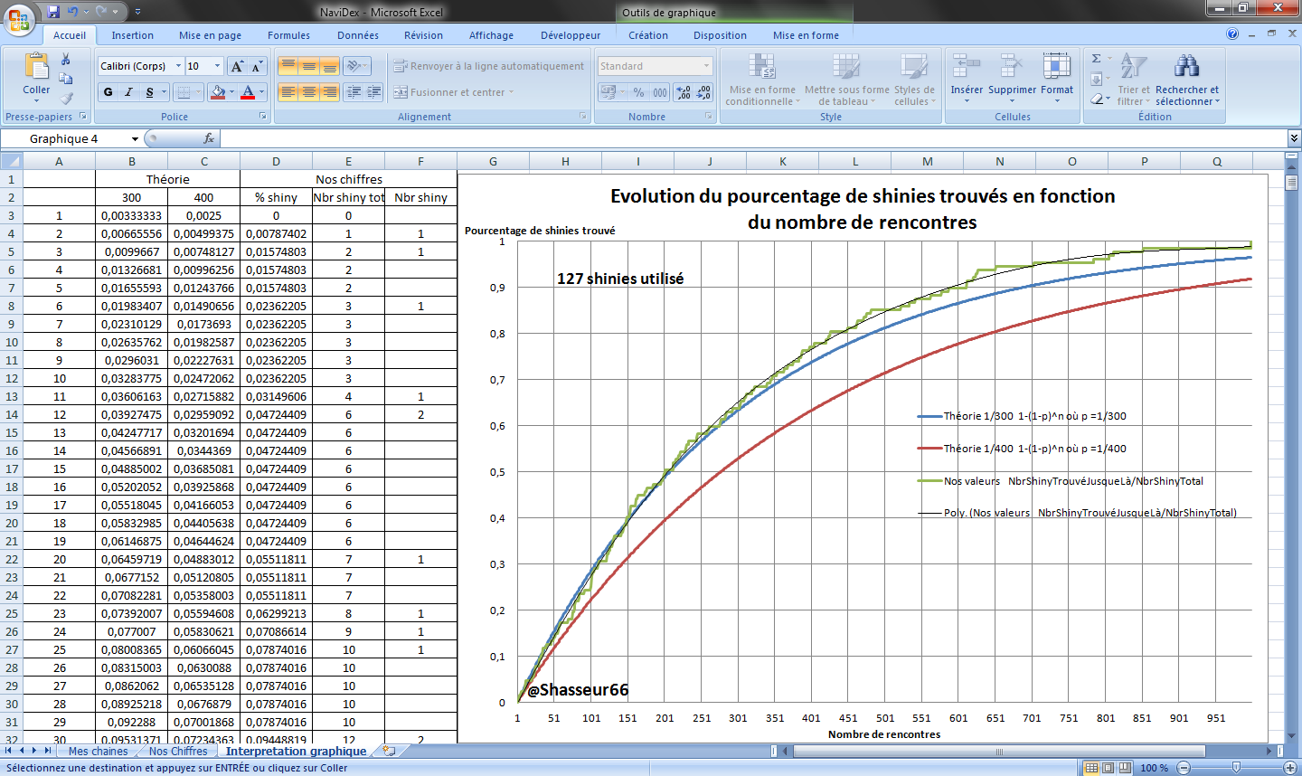Decrease font size with the small A icon
This screenshot has width=1302, height=776.
[257, 66]
